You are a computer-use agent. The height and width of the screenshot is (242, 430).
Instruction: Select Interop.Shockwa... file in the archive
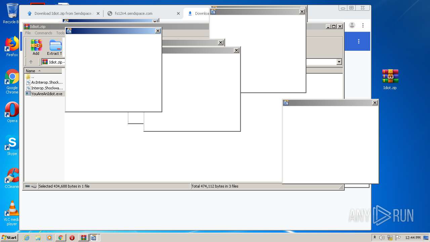tap(44, 88)
